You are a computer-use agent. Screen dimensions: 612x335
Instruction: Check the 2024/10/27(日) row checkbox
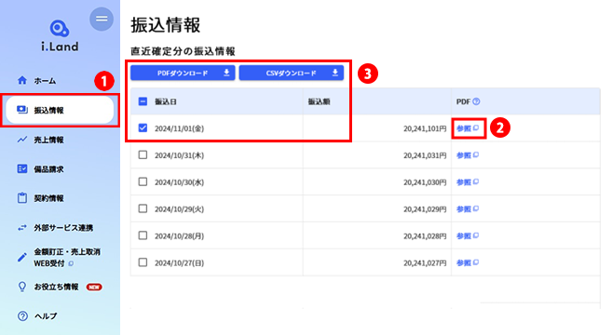point(143,262)
